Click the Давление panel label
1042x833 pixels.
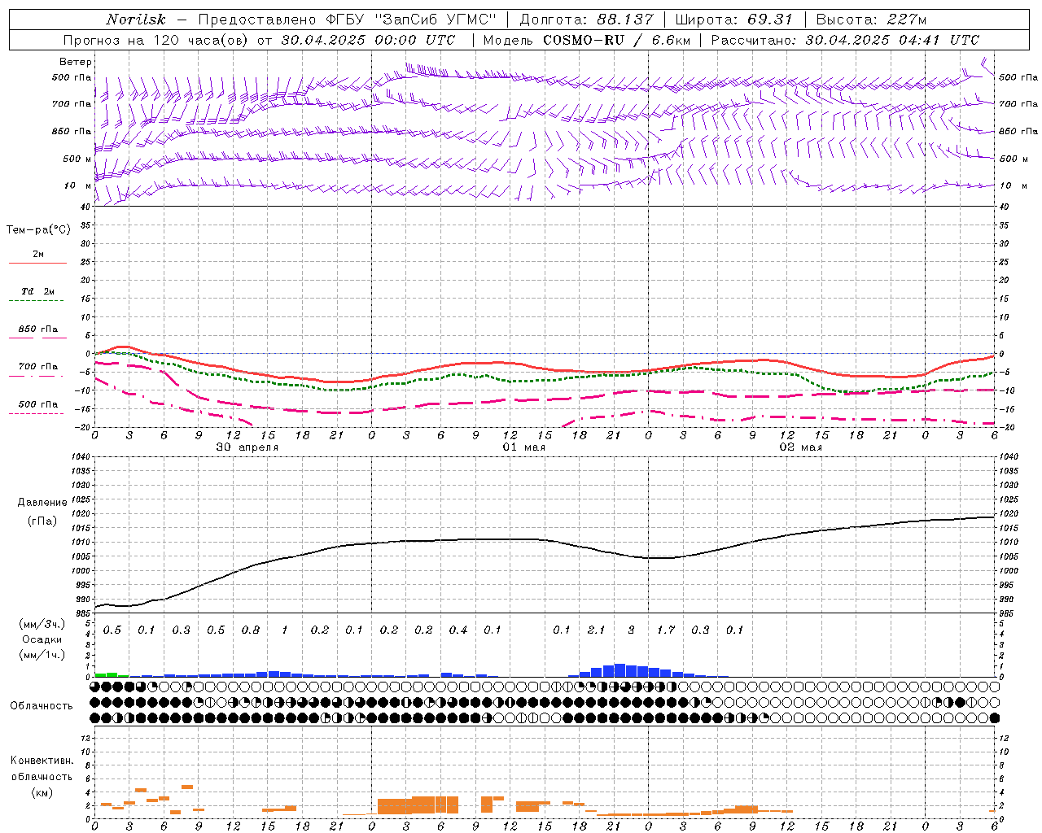pyautogui.click(x=42, y=503)
